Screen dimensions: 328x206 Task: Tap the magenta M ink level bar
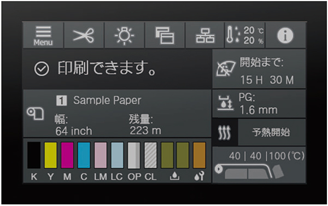point(67,155)
